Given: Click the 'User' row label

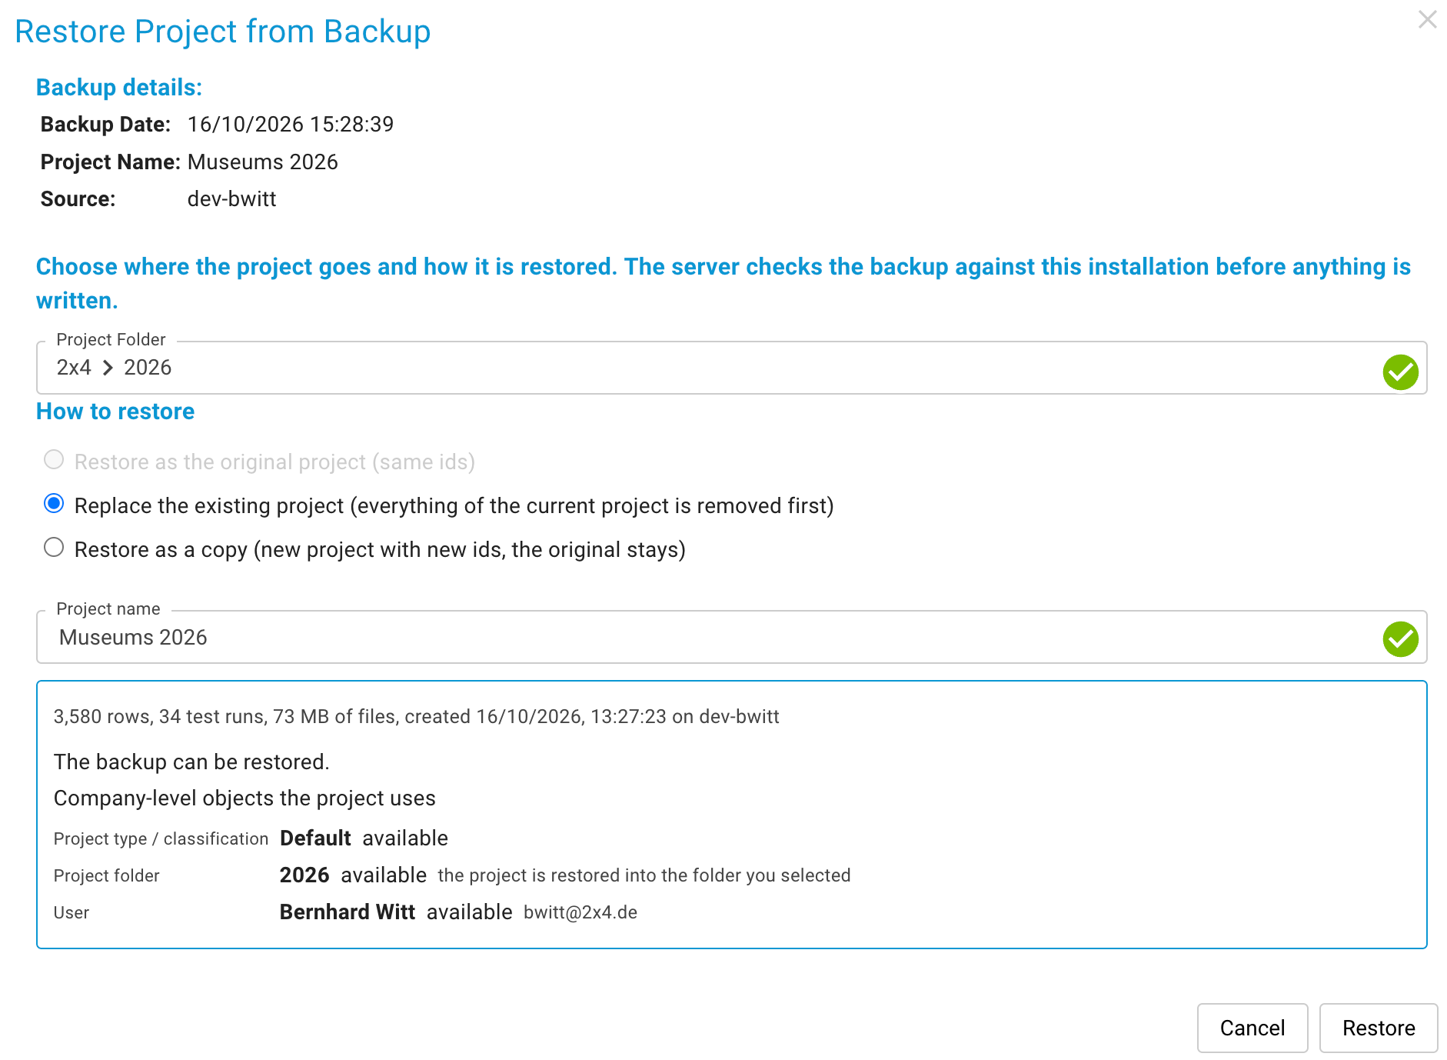Looking at the screenshot, I should [72, 913].
